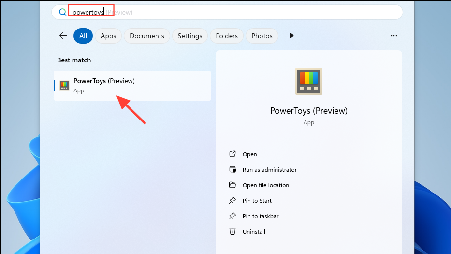Select the All filter tab
451x254 pixels.
point(83,36)
